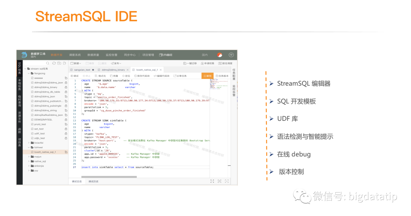
Task: Open 同步中心 in the header
Action: pos(130,55)
